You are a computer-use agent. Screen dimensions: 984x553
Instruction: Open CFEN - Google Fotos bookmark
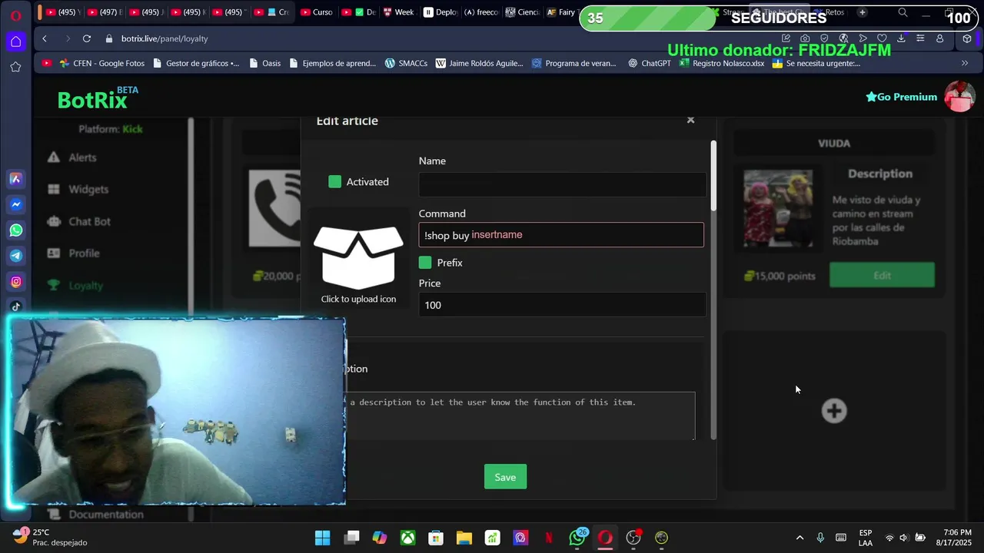101,63
